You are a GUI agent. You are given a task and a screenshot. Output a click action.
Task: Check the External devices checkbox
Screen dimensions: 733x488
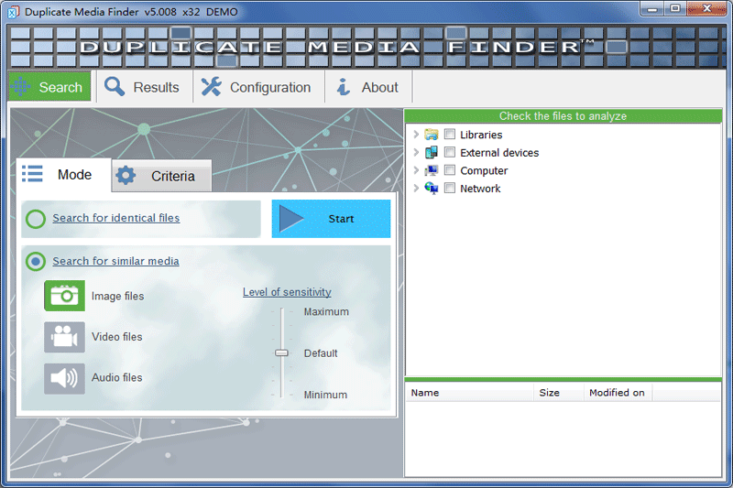[x=450, y=152]
